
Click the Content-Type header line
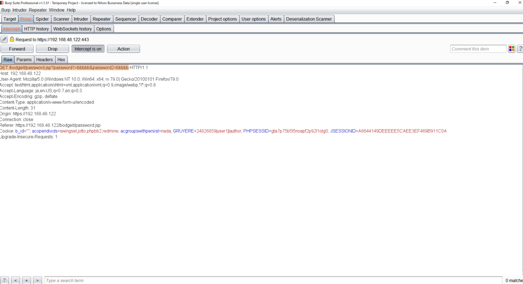pyautogui.click(x=47, y=102)
